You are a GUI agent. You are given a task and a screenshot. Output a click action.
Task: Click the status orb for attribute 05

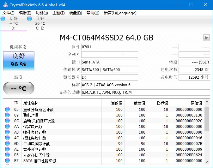7,109
